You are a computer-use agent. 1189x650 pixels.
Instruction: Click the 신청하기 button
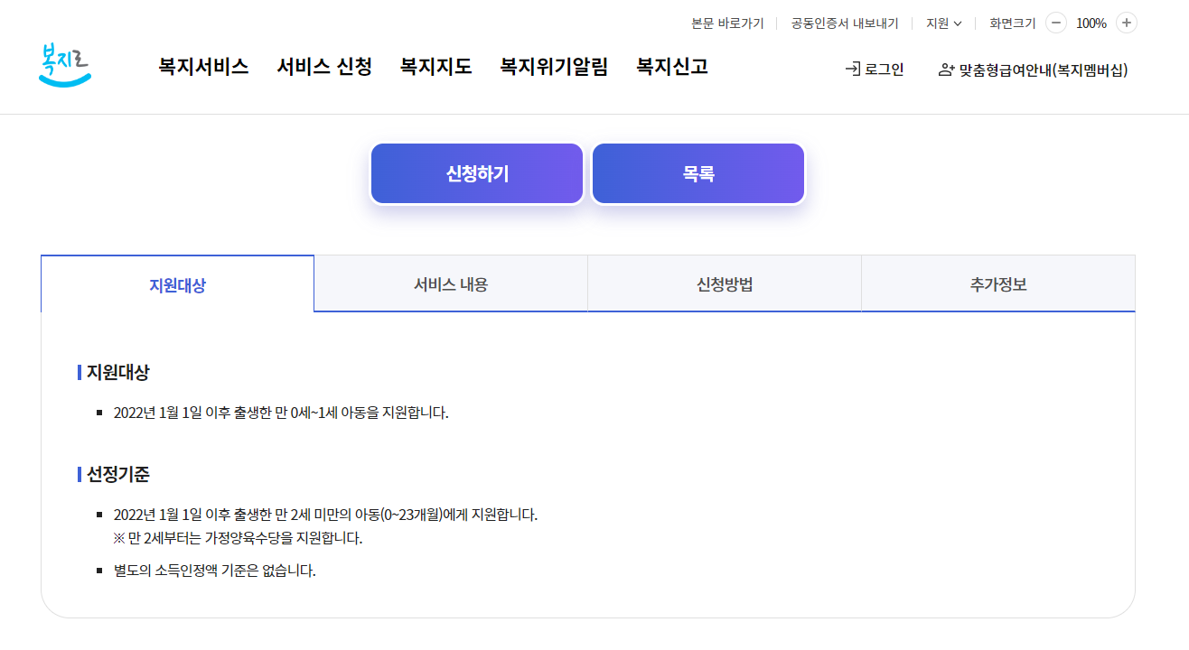pos(476,172)
